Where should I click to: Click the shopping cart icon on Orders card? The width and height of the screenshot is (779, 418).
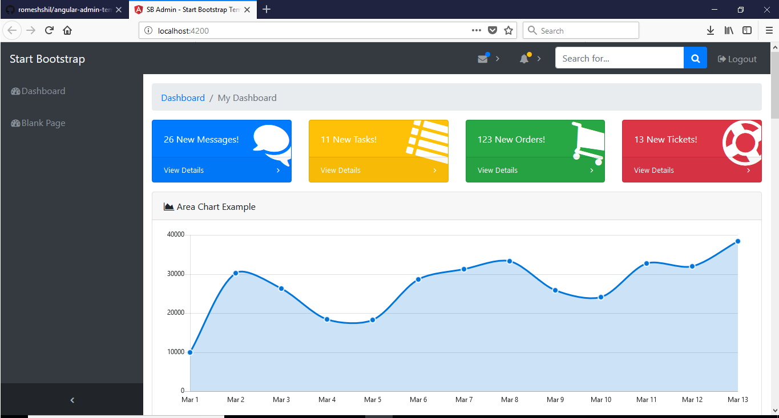click(588, 143)
